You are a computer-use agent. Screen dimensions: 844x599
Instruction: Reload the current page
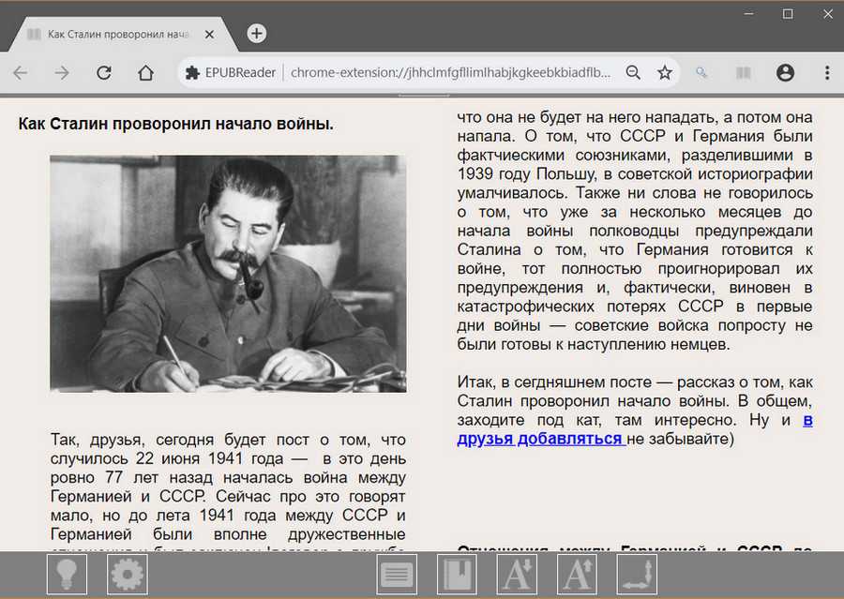(x=104, y=72)
